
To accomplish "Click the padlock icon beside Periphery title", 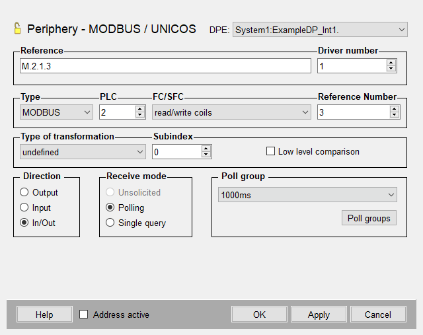I will [18, 28].
